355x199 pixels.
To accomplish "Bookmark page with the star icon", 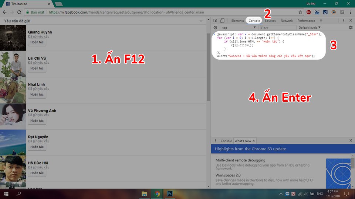I will [300, 12].
